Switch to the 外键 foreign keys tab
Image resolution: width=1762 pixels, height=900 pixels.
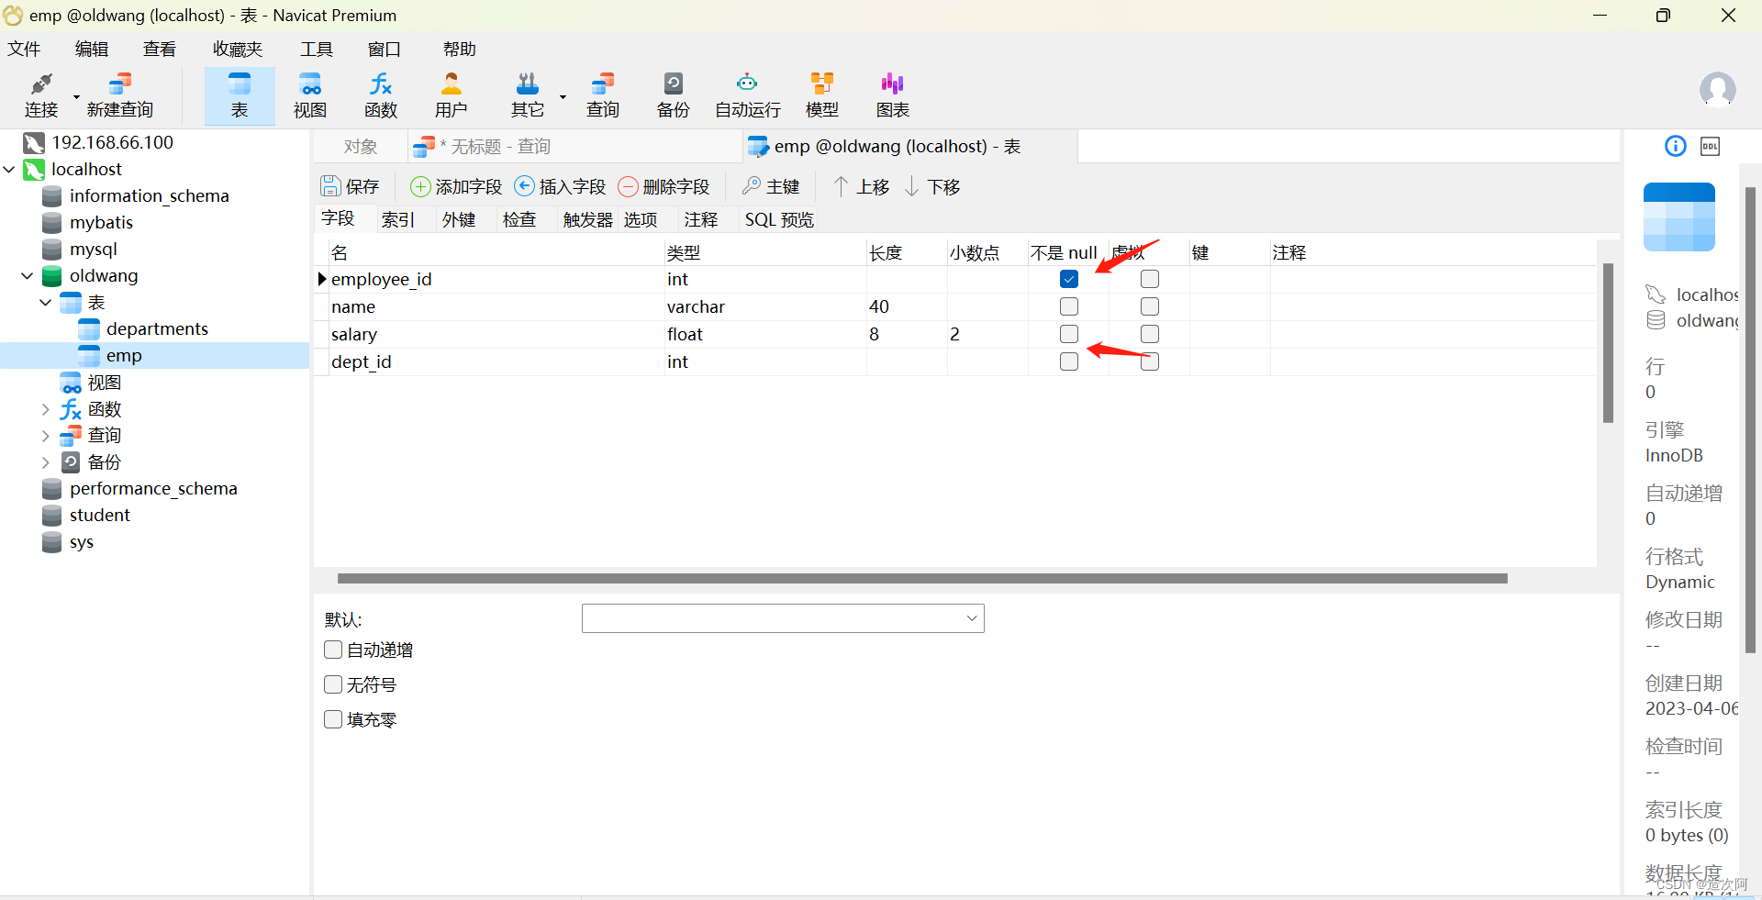click(x=459, y=219)
